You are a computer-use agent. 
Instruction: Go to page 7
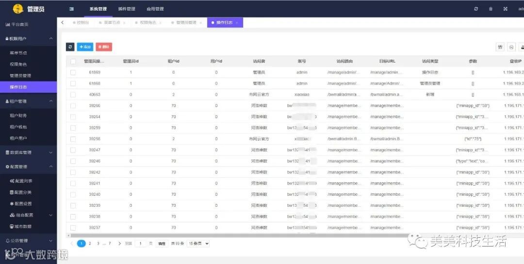(x=110, y=244)
